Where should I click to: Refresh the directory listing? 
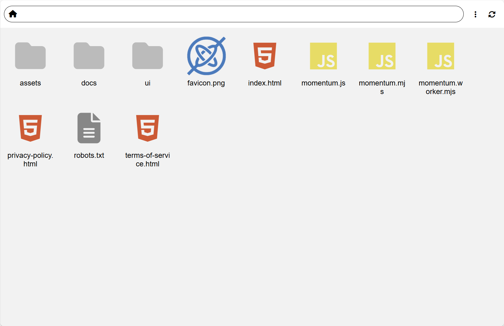click(x=492, y=14)
